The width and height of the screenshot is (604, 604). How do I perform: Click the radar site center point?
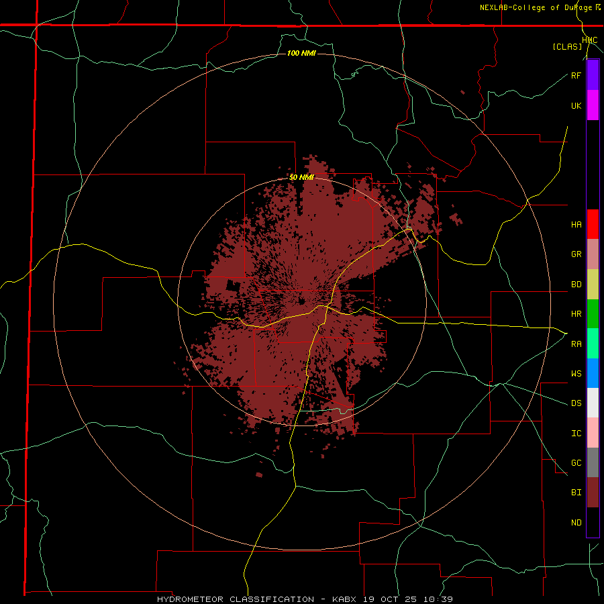click(301, 301)
